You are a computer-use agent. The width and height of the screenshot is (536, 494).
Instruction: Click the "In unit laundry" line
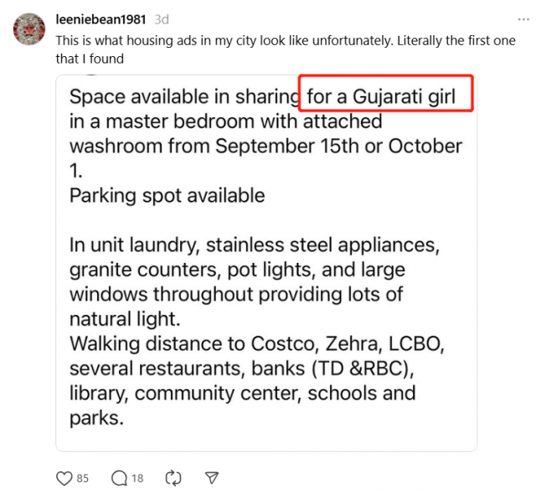(254, 245)
